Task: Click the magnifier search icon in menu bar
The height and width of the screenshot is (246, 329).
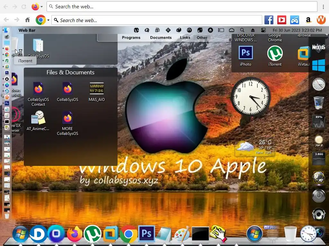Action: [242, 30]
